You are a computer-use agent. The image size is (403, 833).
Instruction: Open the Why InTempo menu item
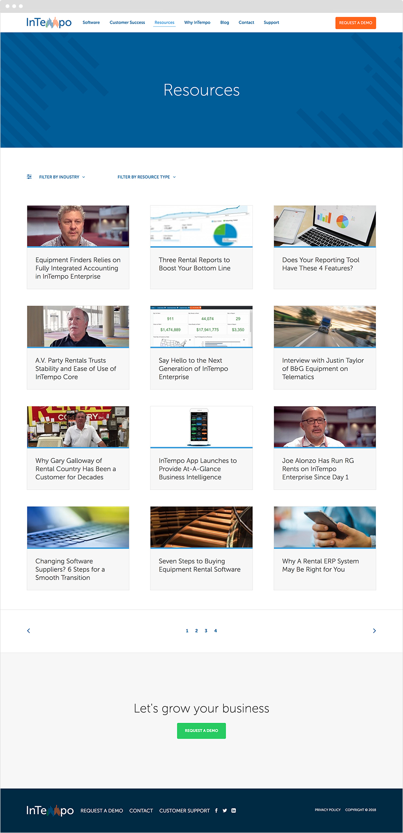197,22
